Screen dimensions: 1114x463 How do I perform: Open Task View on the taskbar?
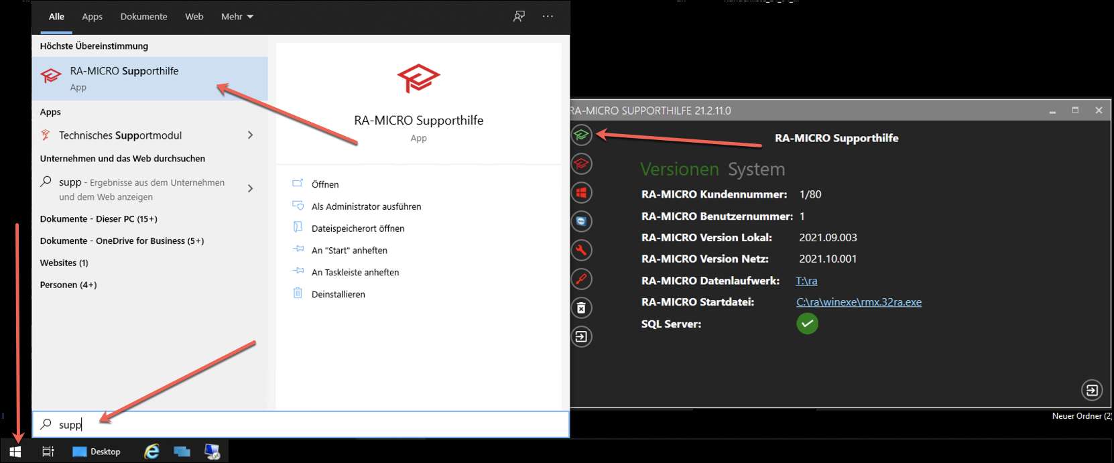pos(48,452)
